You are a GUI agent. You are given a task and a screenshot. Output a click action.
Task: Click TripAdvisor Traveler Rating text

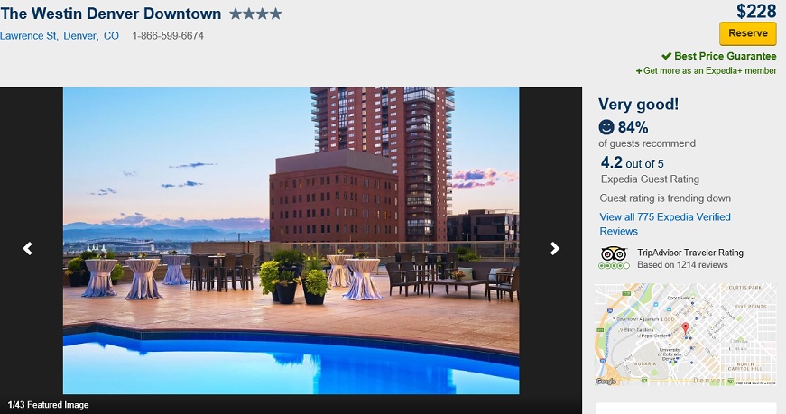pyautogui.click(x=690, y=253)
